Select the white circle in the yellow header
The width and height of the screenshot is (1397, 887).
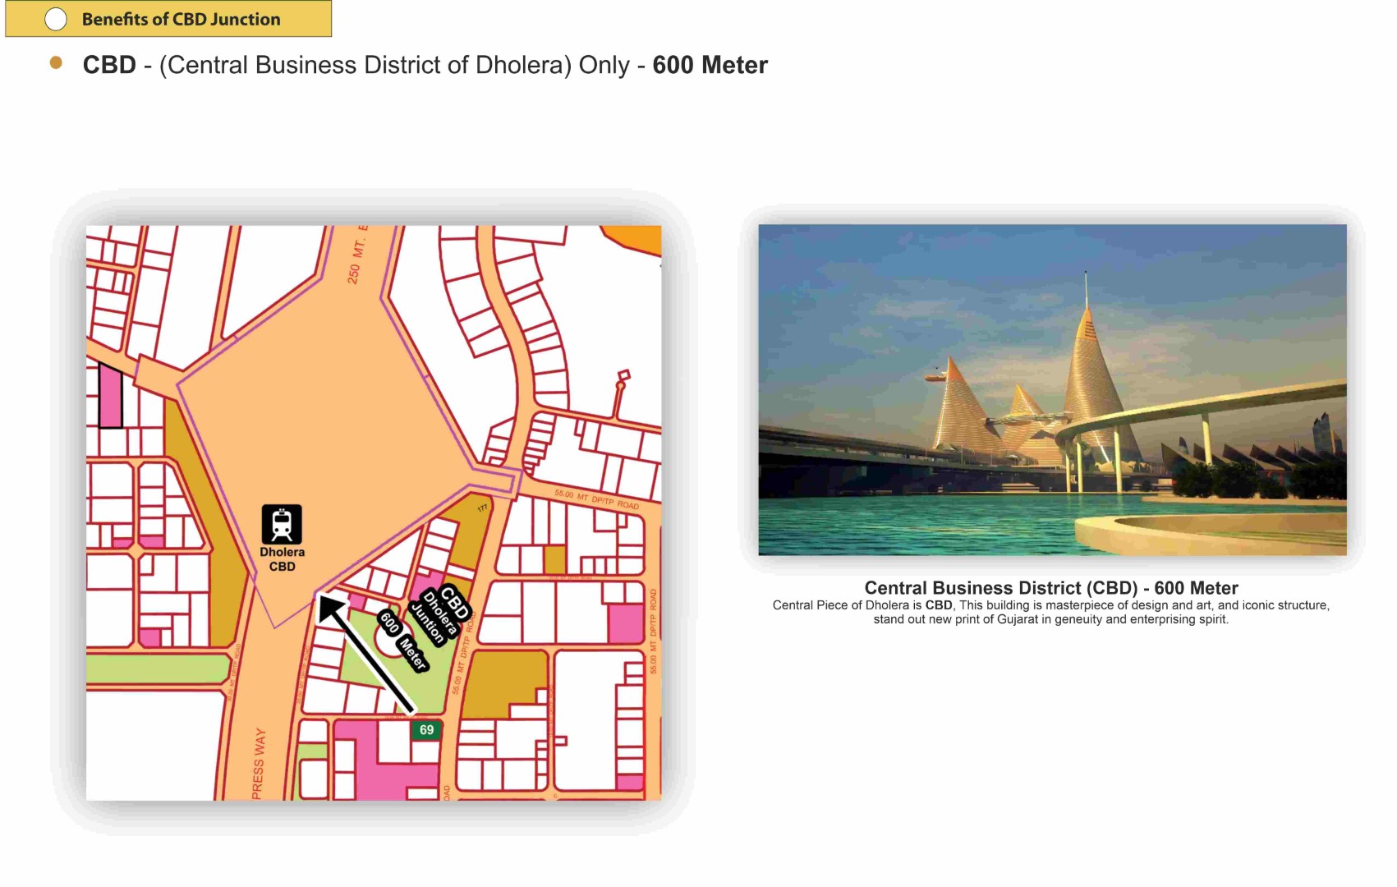56,19
